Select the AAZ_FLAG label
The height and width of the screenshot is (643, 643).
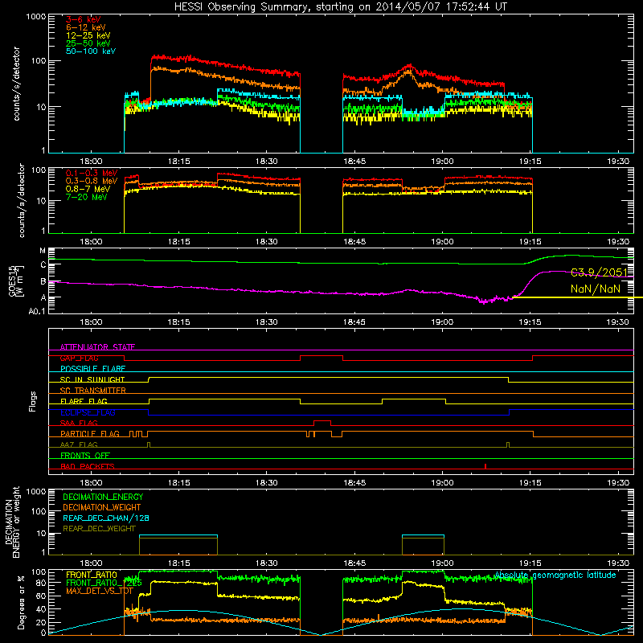tap(79, 444)
